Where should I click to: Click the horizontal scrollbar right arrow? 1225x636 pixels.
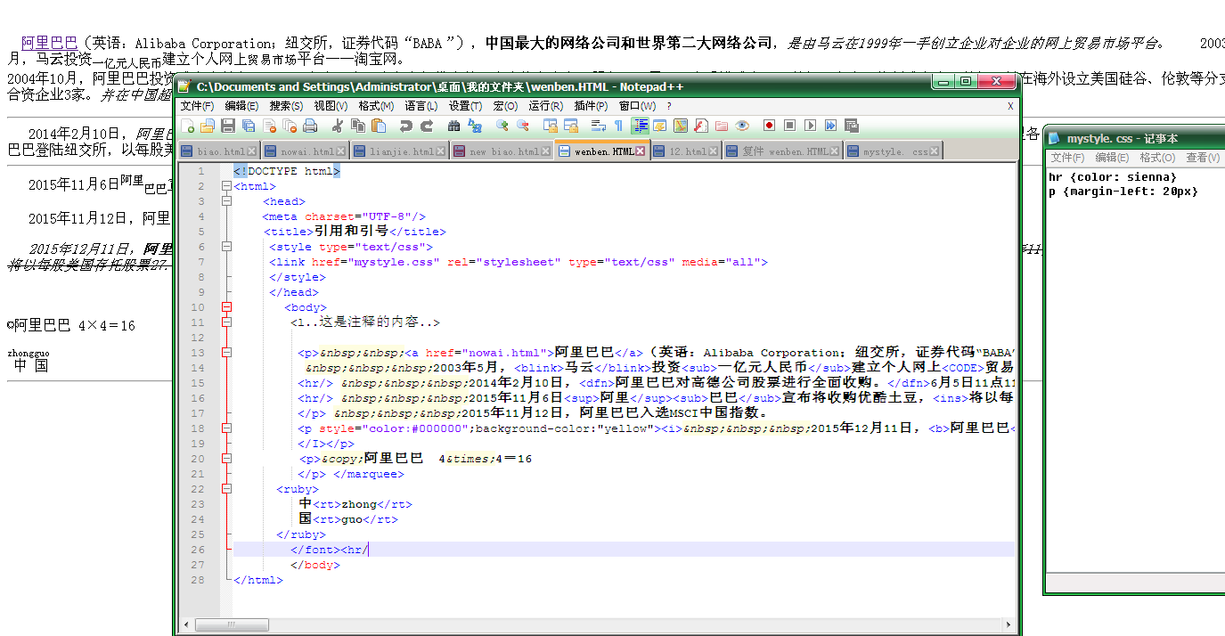pyautogui.click(x=1009, y=624)
